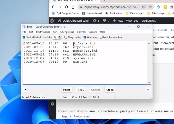
Task: Click View Page in WordPress admin bar
Action: click(x=132, y=21)
